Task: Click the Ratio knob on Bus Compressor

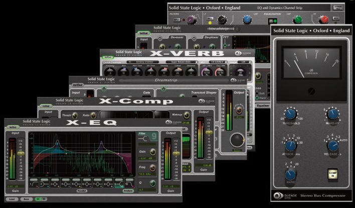Action: 290,175
